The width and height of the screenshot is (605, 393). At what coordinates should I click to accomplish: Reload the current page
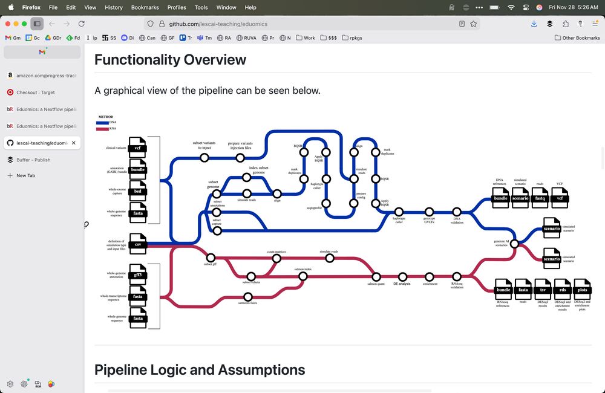(x=82, y=24)
